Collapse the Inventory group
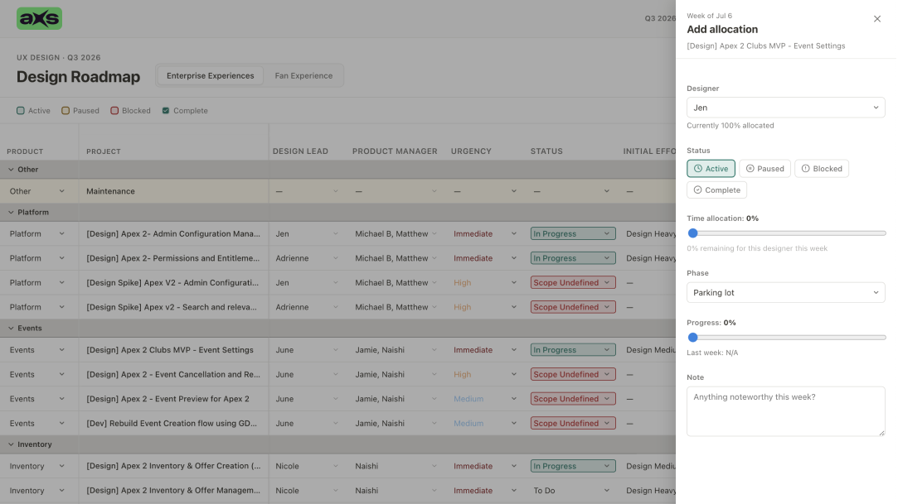898x504 pixels. (11, 444)
